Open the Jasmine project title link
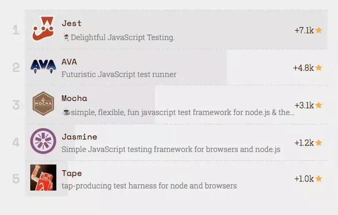This screenshot has width=338, height=215. (x=79, y=136)
